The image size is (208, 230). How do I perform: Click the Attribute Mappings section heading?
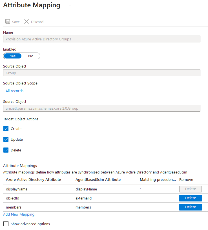coord(20,166)
